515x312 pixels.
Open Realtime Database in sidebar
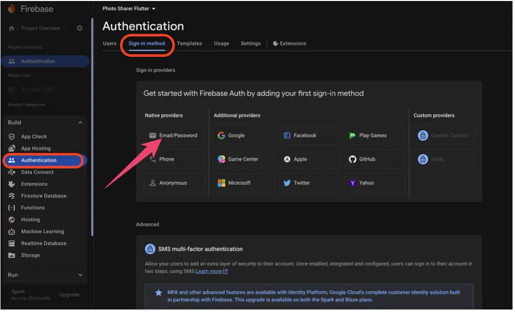tap(45, 243)
